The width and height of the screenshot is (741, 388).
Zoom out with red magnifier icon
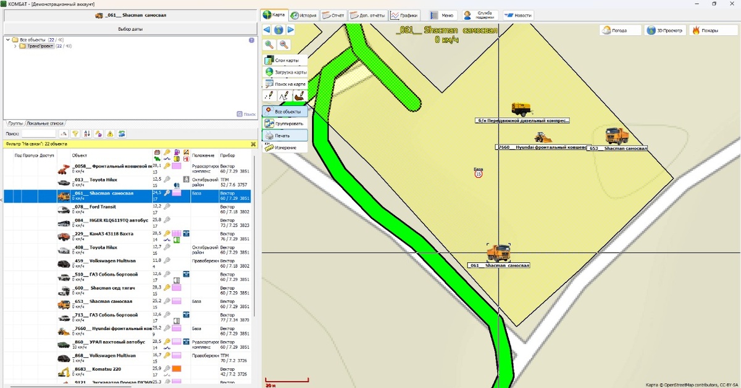pyautogui.click(x=284, y=44)
